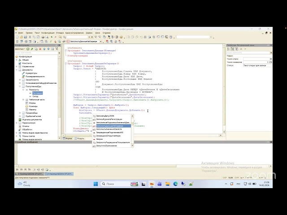Open the toolbar search field dropdown arrow
The height and width of the screenshot is (215, 287).
coord(89,37)
